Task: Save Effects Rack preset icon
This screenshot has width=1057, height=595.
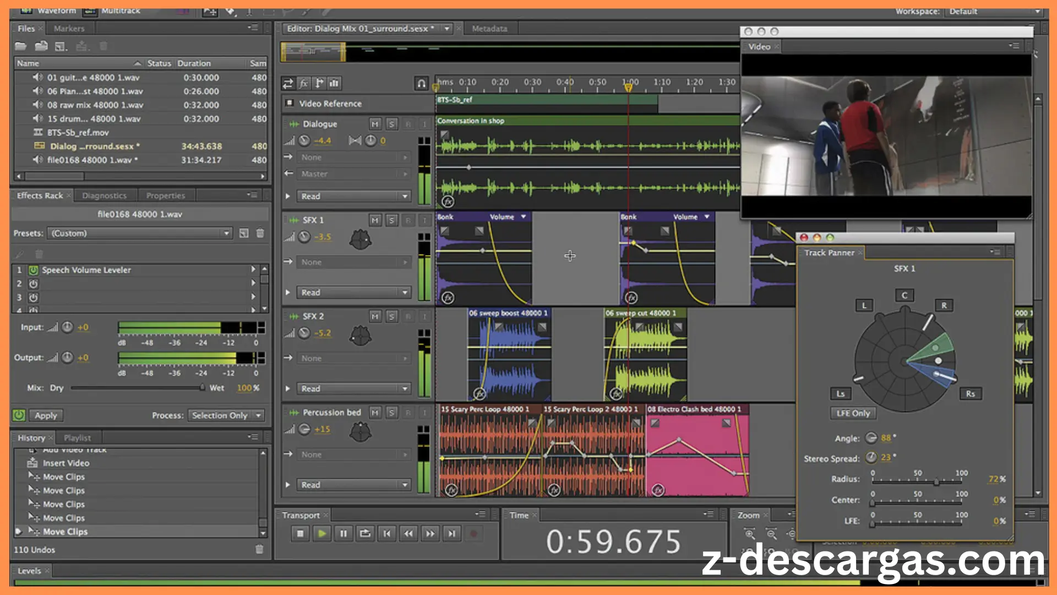Action: [x=244, y=233]
